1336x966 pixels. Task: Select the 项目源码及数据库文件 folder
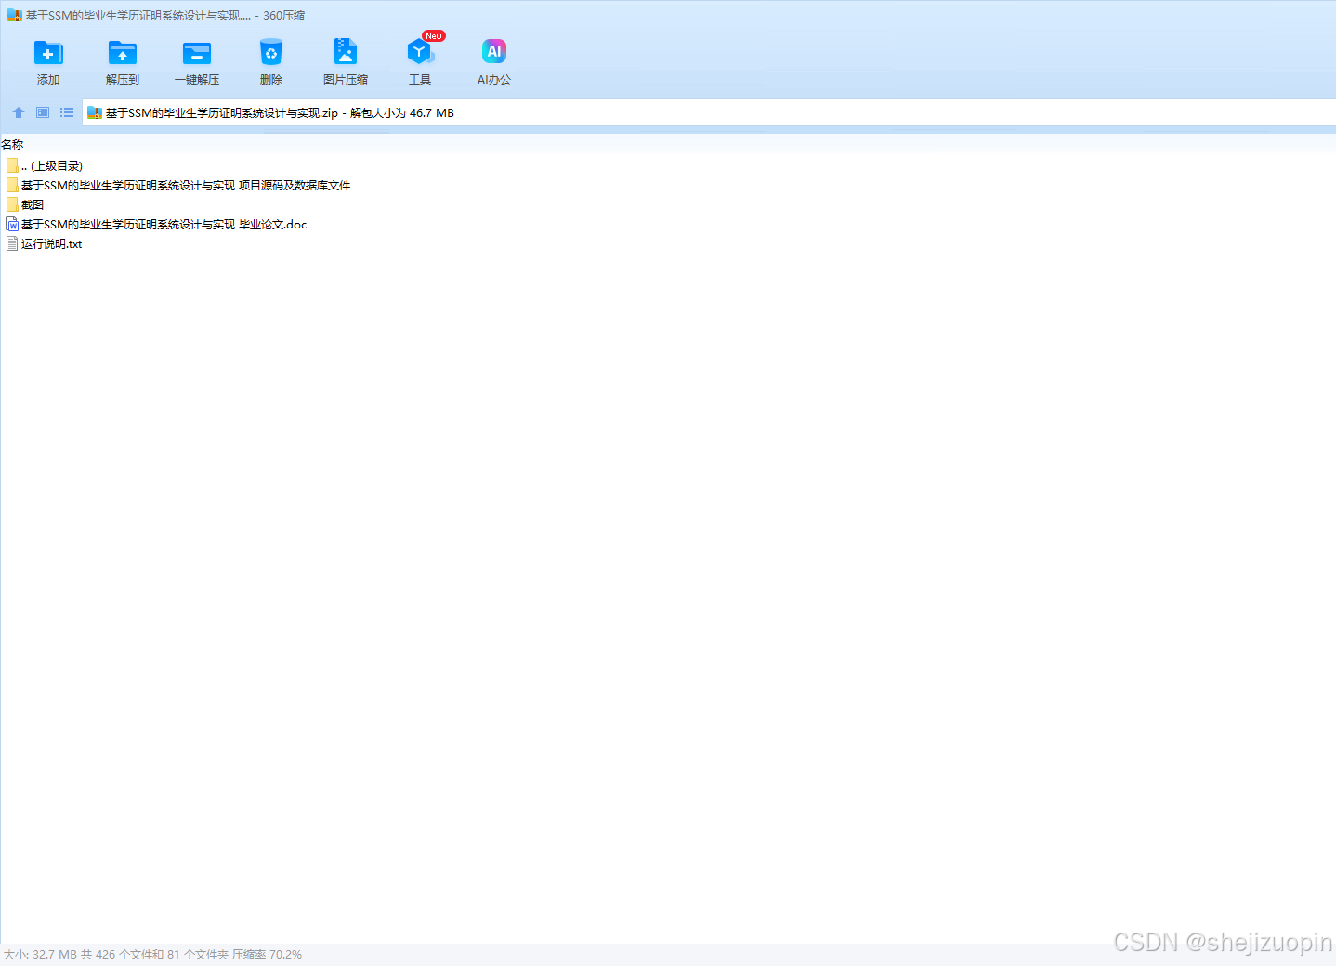point(178,186)
